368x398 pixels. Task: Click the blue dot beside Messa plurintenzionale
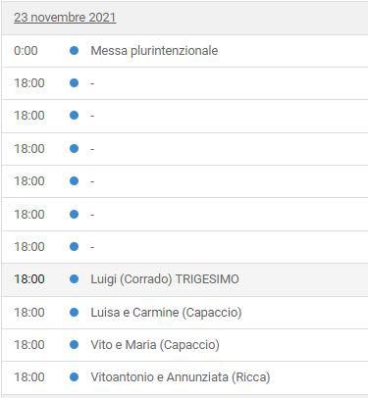75,50
